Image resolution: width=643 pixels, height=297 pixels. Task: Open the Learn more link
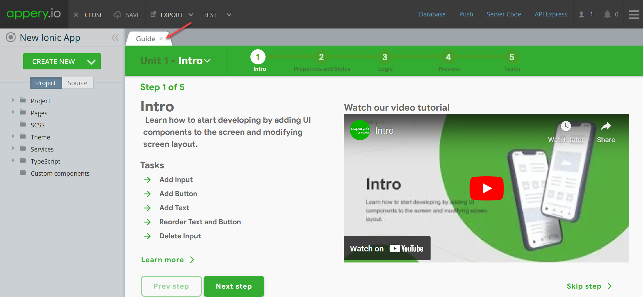168,260
